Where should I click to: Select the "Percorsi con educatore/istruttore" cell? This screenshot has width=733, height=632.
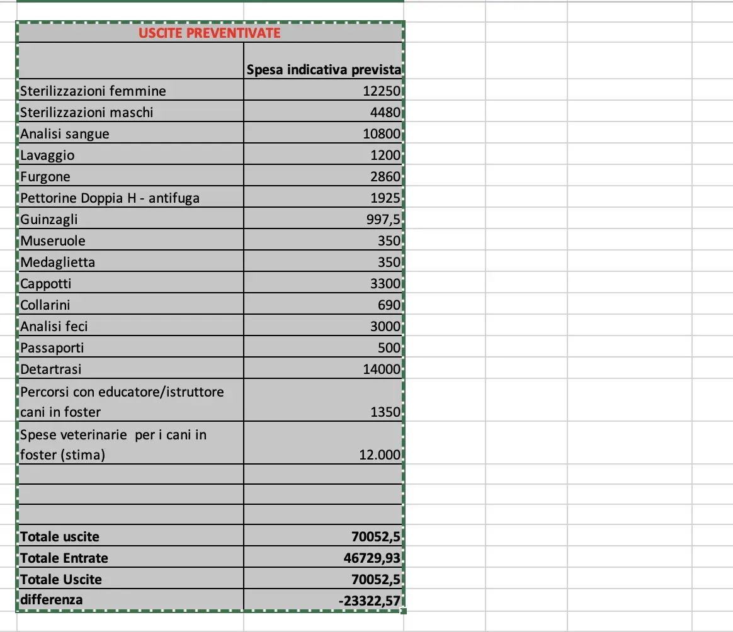pos(130,401)
